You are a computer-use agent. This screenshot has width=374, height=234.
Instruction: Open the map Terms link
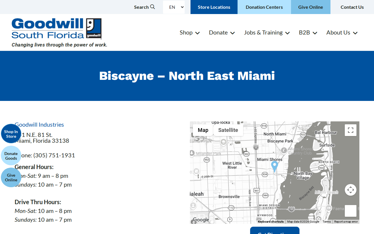click(327, 222)
